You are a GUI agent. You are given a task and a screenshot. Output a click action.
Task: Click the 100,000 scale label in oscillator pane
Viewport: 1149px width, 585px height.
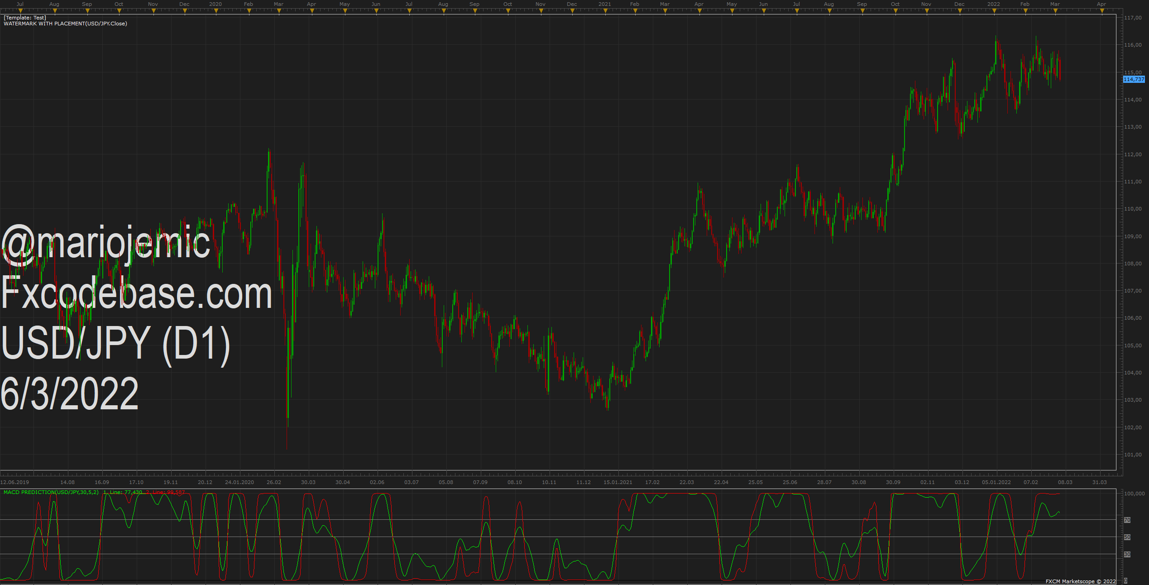click(x=1135, y=494)
